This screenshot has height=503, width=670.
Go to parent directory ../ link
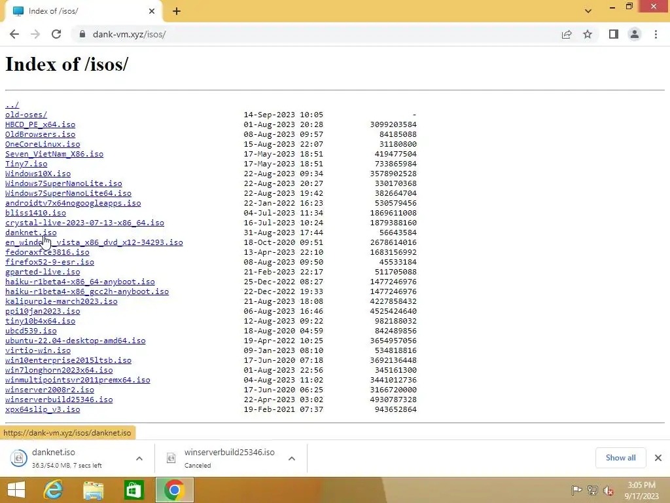coord(12,105)
